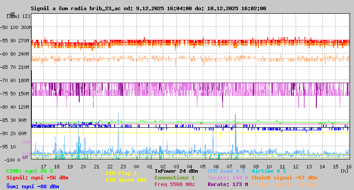This screenshot has width=354, height=190.
Task: Click the 'CPU load 4 %' legend label
Action: [226, 171]
